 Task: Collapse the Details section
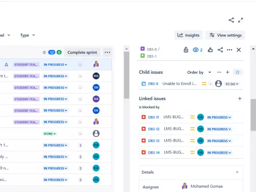(x=237, y=172)
